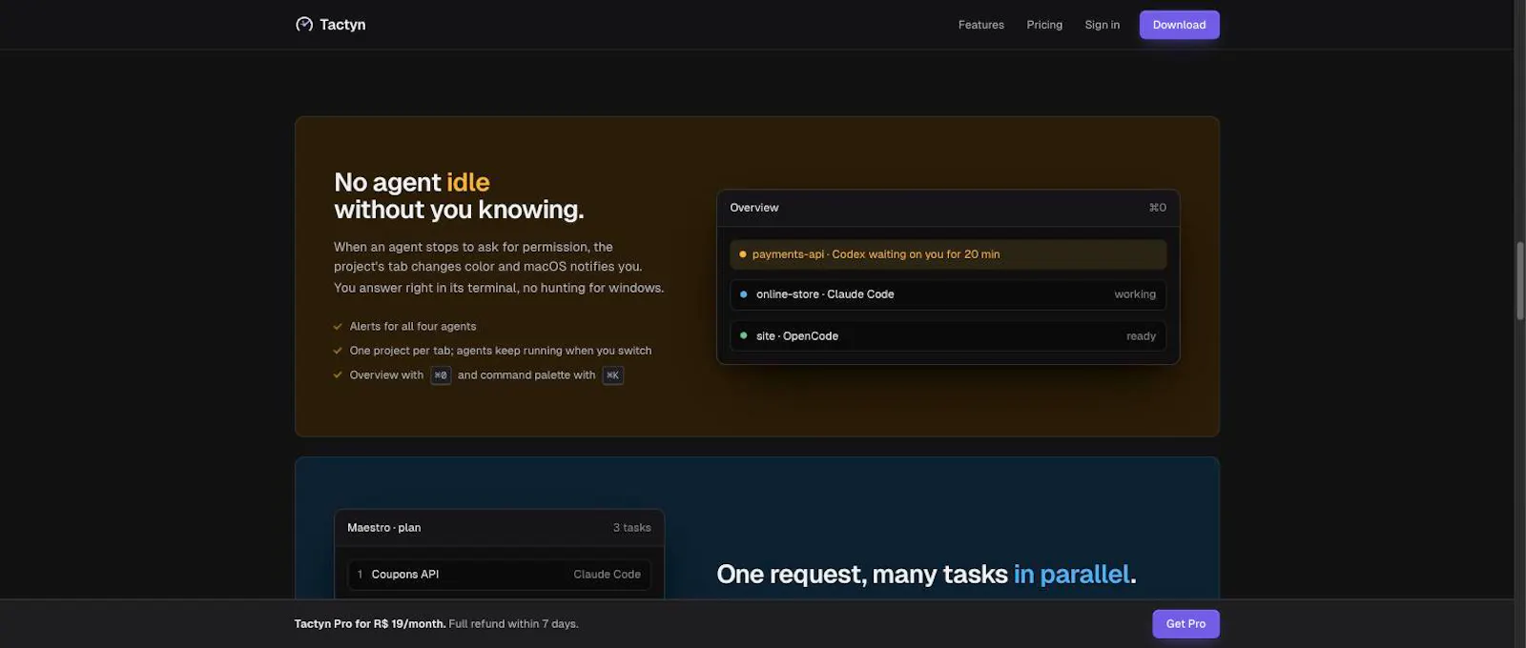Select the payments-api Codex waiting row
This screenshot has height=648, width=1526.
[948, 254]
